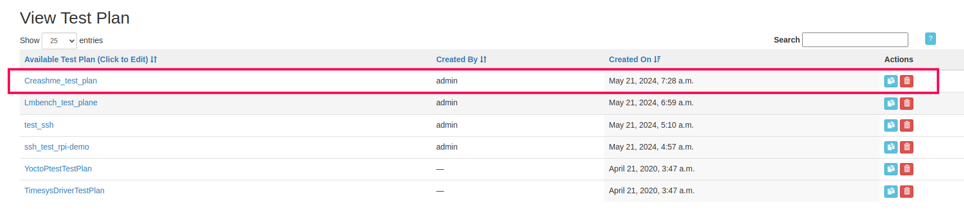Open the TimesysDriverTestPlan link
964x214 pixels.
(x=64, y=190)
